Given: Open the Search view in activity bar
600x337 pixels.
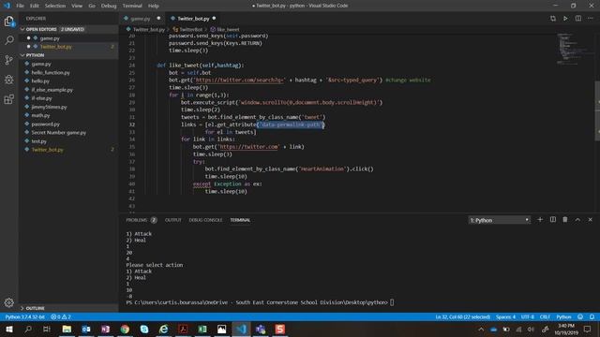Looking at the screenshot, I should click(x=9, y=40).
